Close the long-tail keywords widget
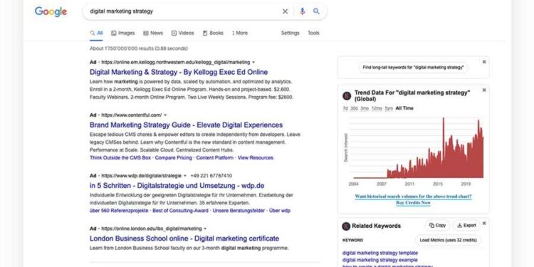This screenshot has width=534, height=267. pos(484,62)
